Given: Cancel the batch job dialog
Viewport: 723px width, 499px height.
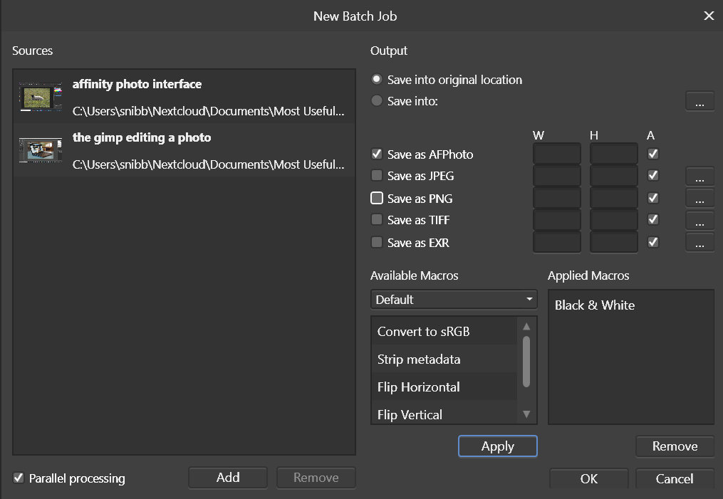Looking at the screenshot, I should [x=675, y=479].
